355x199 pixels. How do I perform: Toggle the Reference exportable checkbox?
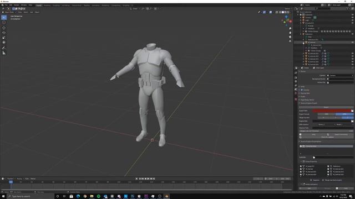(x=328, y=166)
